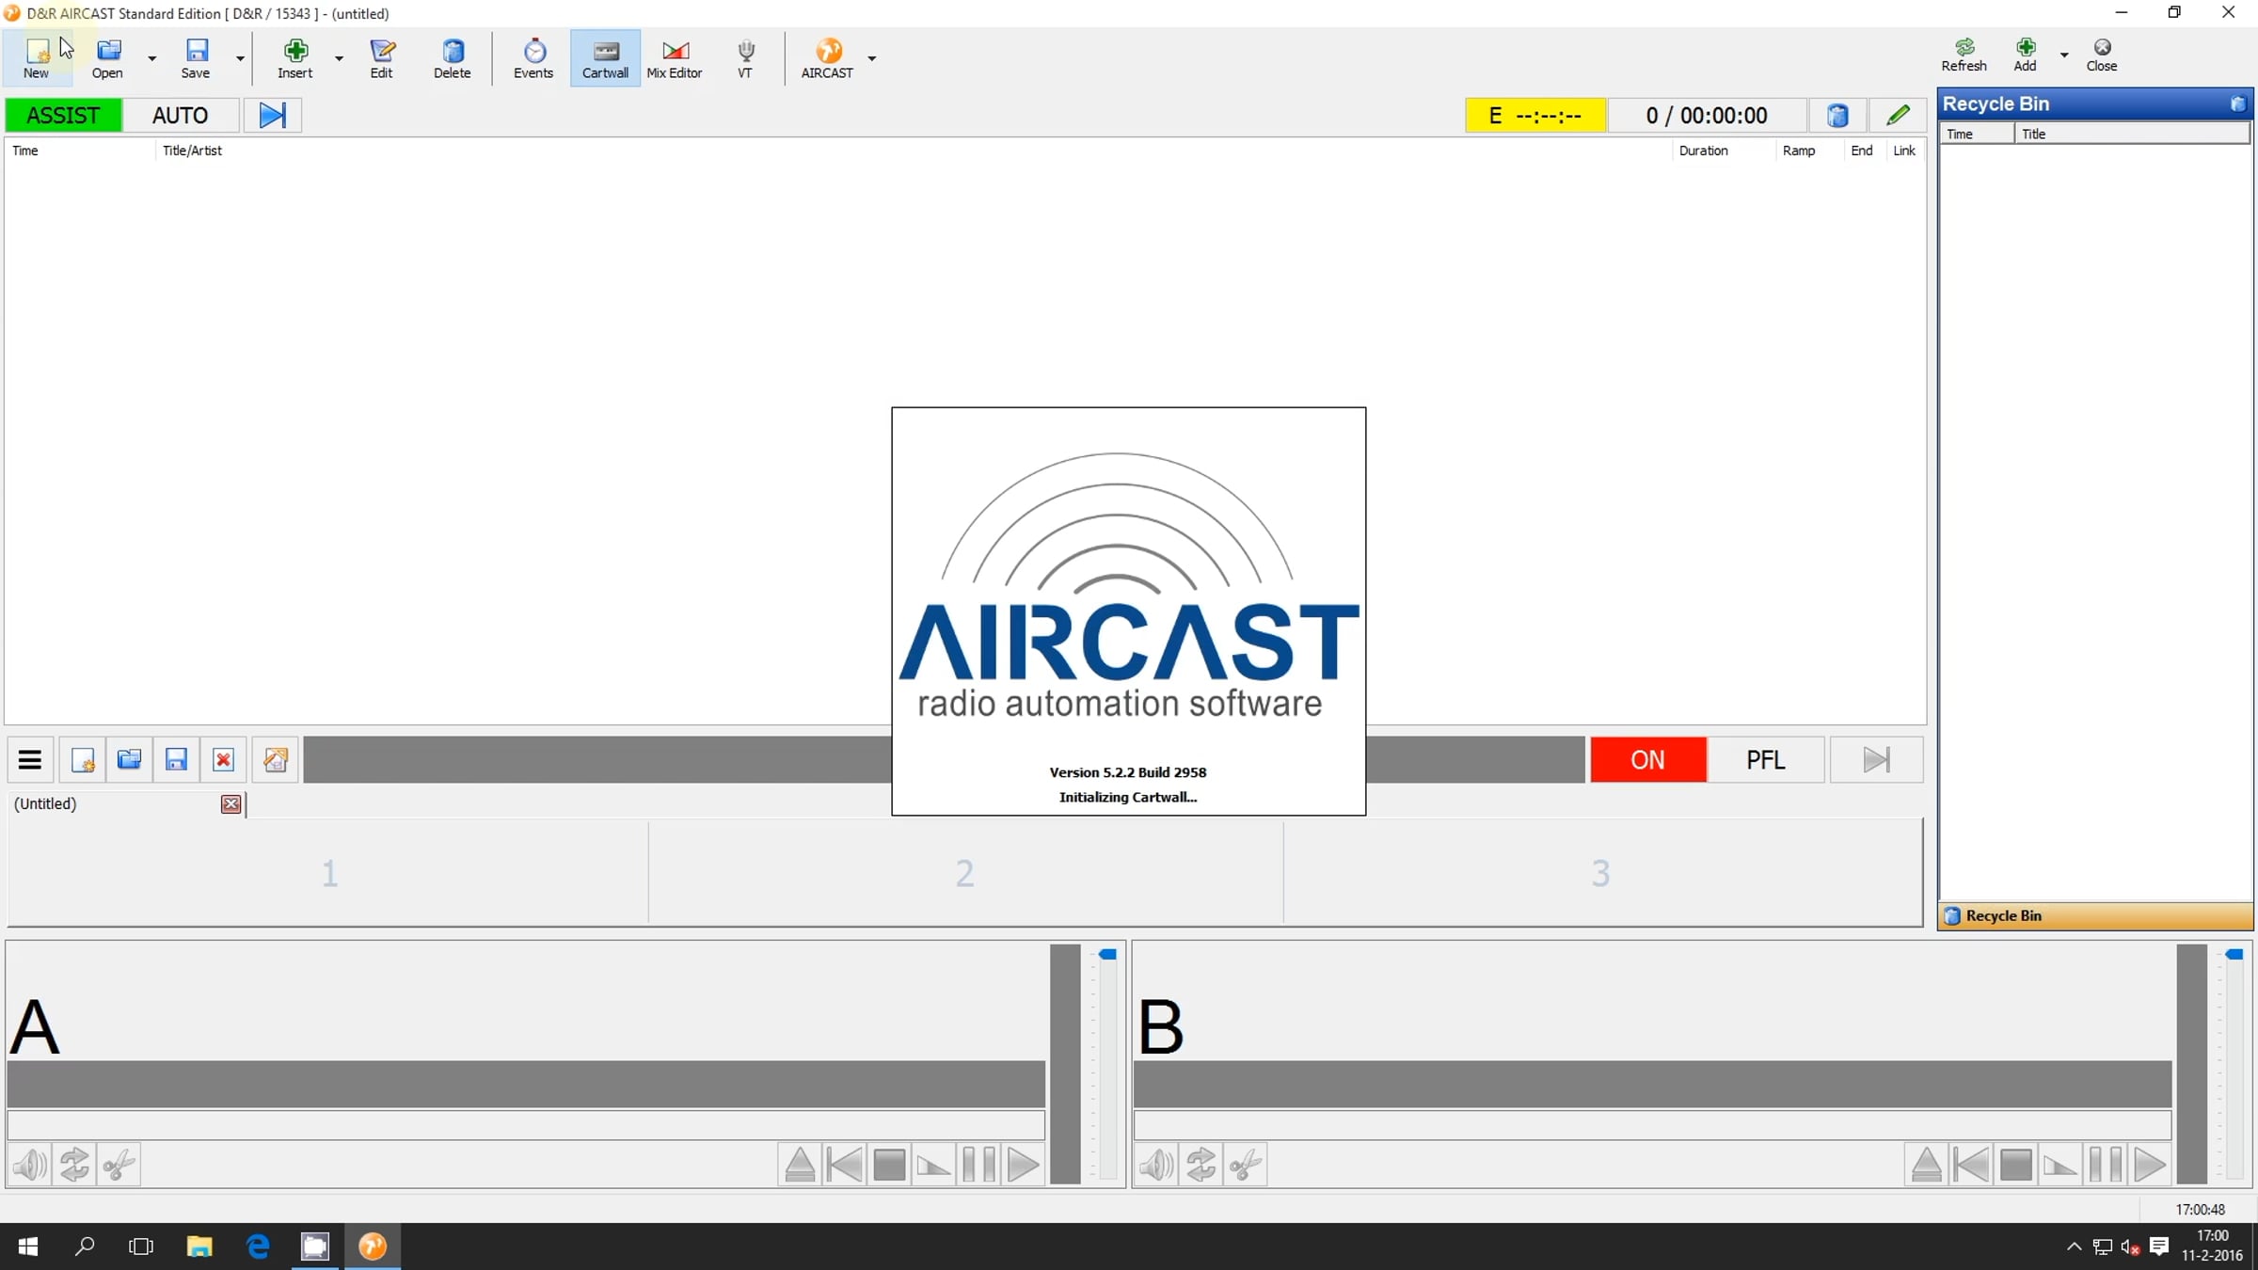This screenshot has height=1270, width=2258.
Task: Click the green pencil edit icon
Action: coord(1898,116)
